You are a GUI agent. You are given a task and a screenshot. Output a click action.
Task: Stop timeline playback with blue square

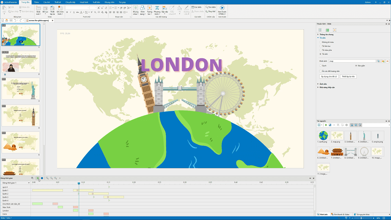coord(42,178)
